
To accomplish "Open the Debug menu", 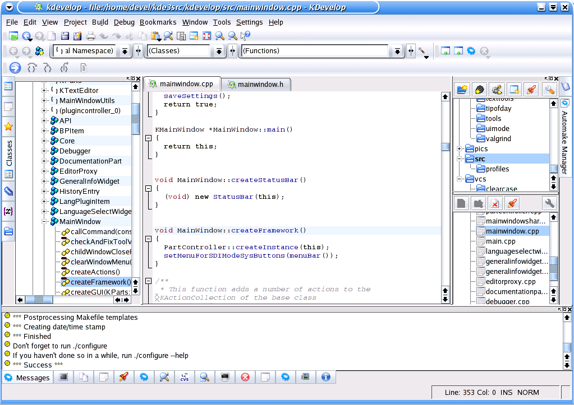I will click(124, 22).
